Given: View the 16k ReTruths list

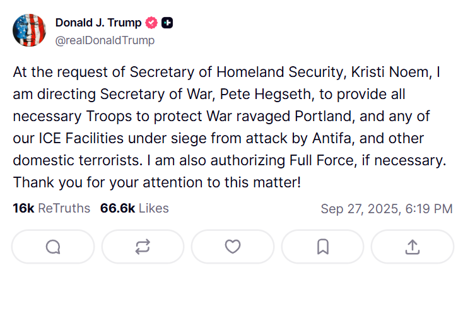Looking at the screenshot, I should (51, 208).
